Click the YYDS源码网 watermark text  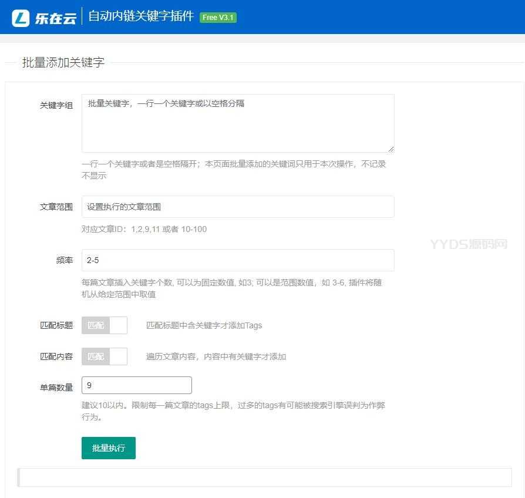pyautogui.click(x=468, y=244)
